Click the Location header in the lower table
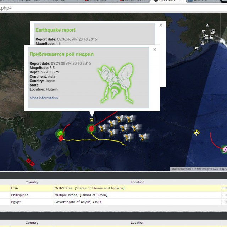The width and height of the screenshot is (227, 227). tap(137, 223)
